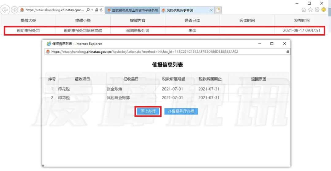This screenshot has height=171, width=331.
Task: Click the lock security icon in main address bar
Action: coord(97,10)
